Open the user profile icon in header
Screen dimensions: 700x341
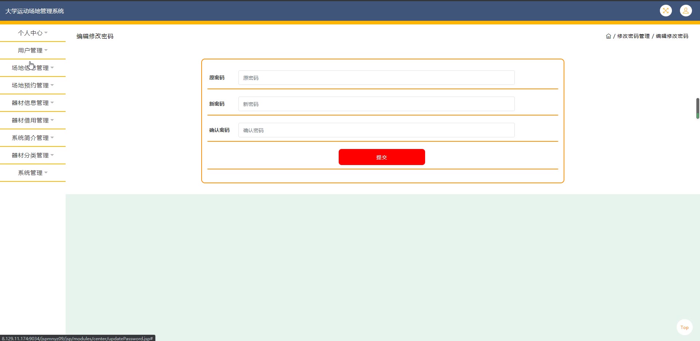(x=686, y=11)
